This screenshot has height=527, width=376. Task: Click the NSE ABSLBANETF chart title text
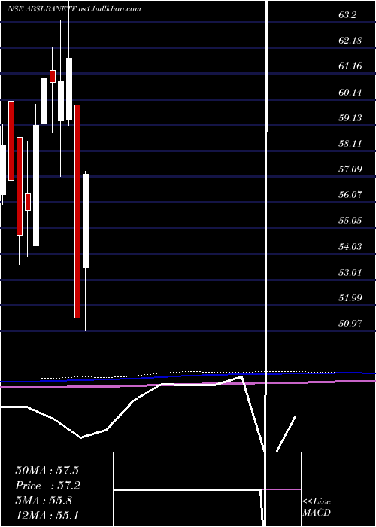pos(74,9)
